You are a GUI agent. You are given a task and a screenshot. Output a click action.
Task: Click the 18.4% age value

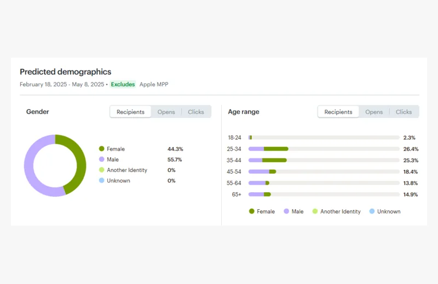click(410, 172)
